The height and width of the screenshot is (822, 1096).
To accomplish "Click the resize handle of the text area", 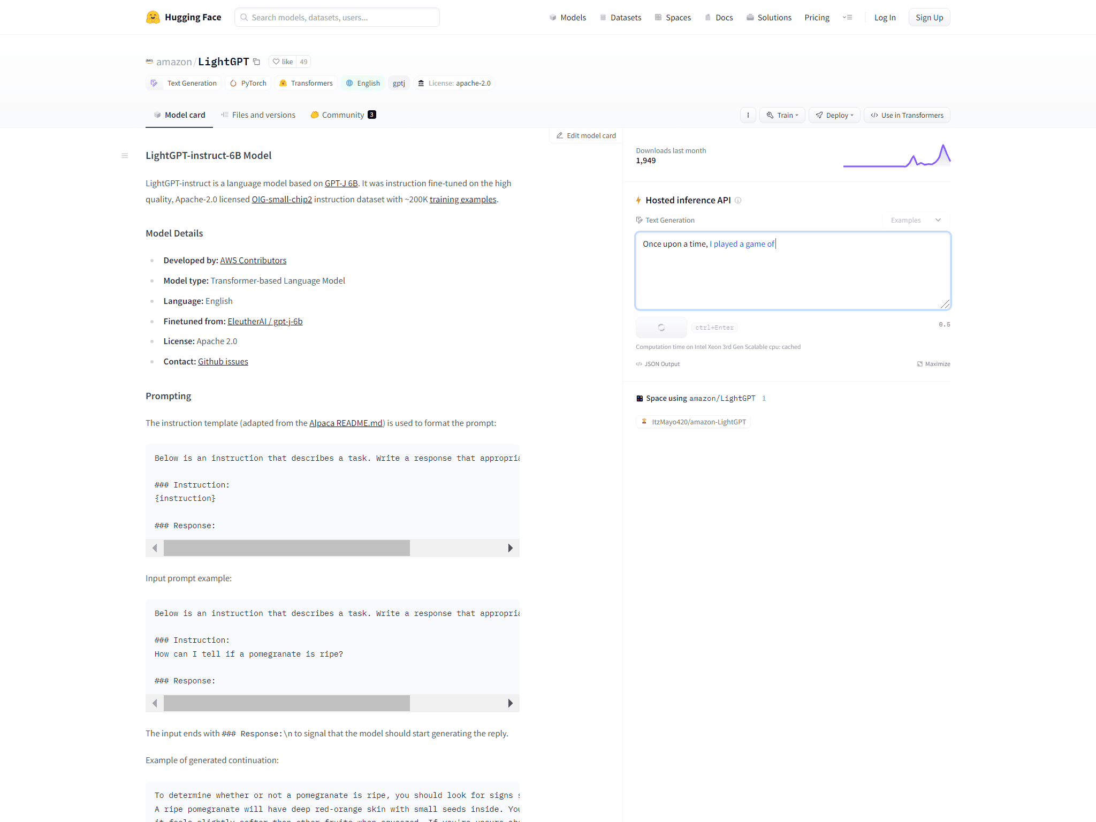I will 945,304.
